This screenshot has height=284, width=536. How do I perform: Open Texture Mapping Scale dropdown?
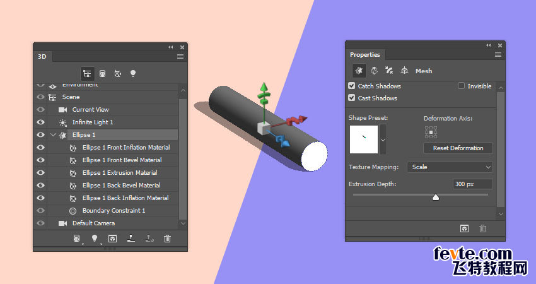450,167
